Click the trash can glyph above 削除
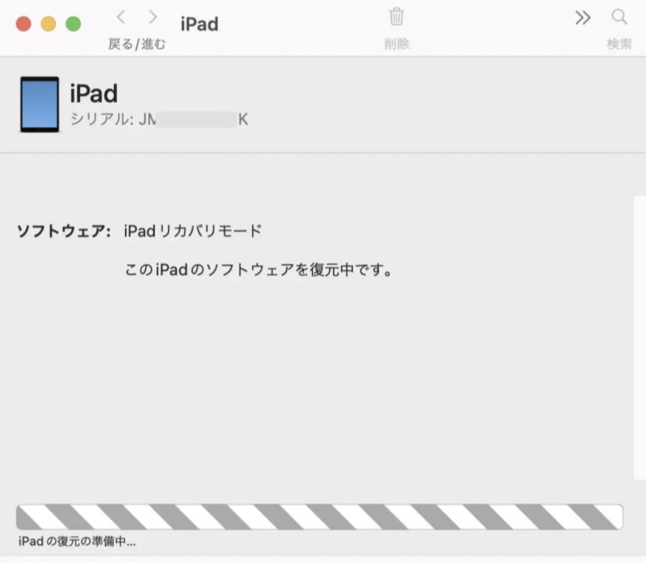The width and height of the screenshot is (646, 563). [396, 18]
